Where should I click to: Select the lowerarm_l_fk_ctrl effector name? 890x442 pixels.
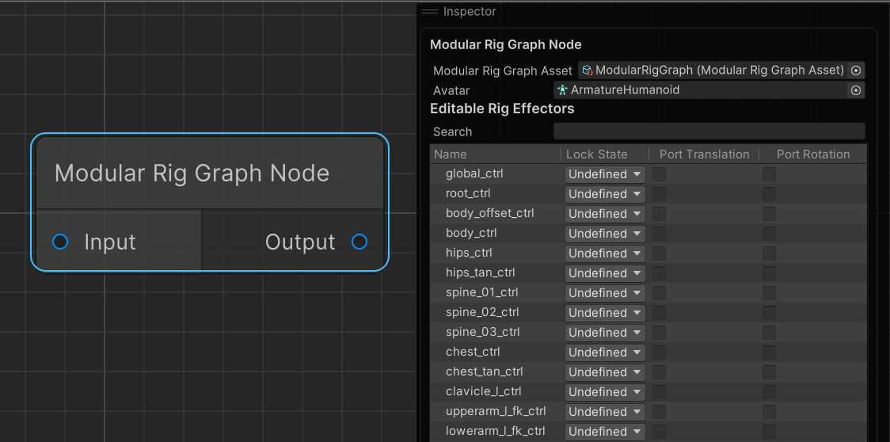(x=496, y=431)
